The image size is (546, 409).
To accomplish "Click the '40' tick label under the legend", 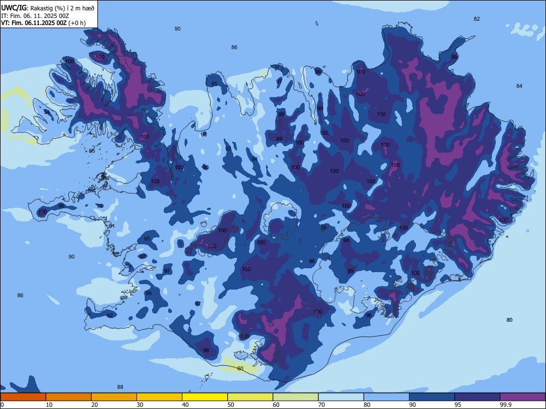I will (x=185, y=405).
